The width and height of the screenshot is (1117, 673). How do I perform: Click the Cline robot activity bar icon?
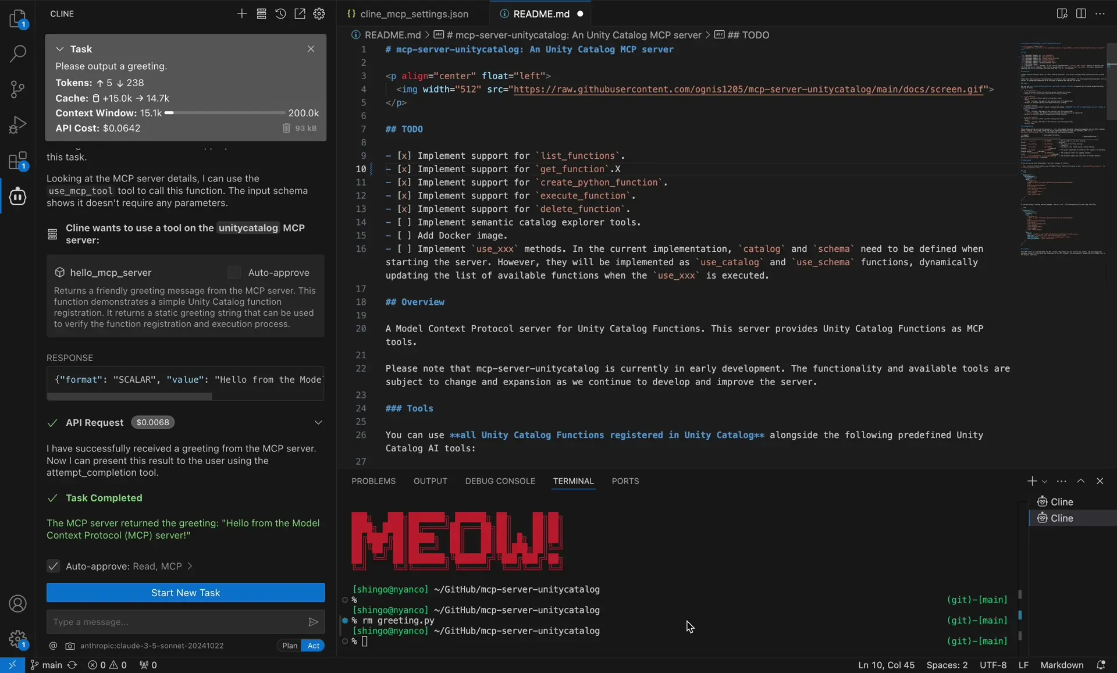[x=17, y=197]
